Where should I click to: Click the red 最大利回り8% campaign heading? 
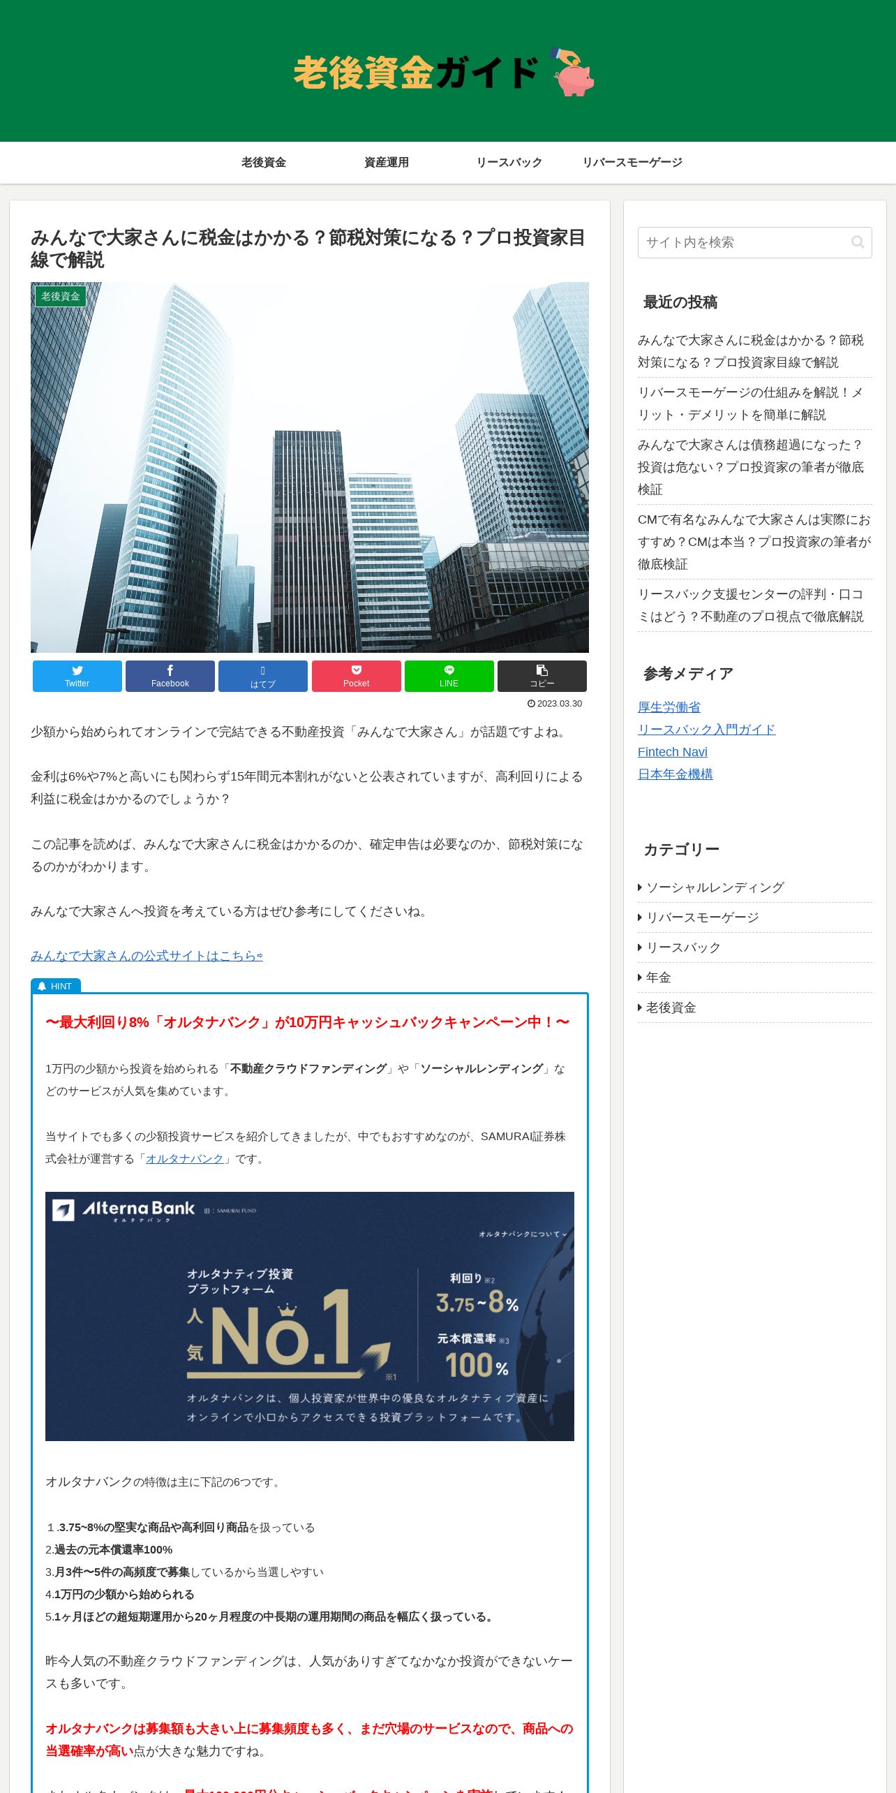(308, 1022)
